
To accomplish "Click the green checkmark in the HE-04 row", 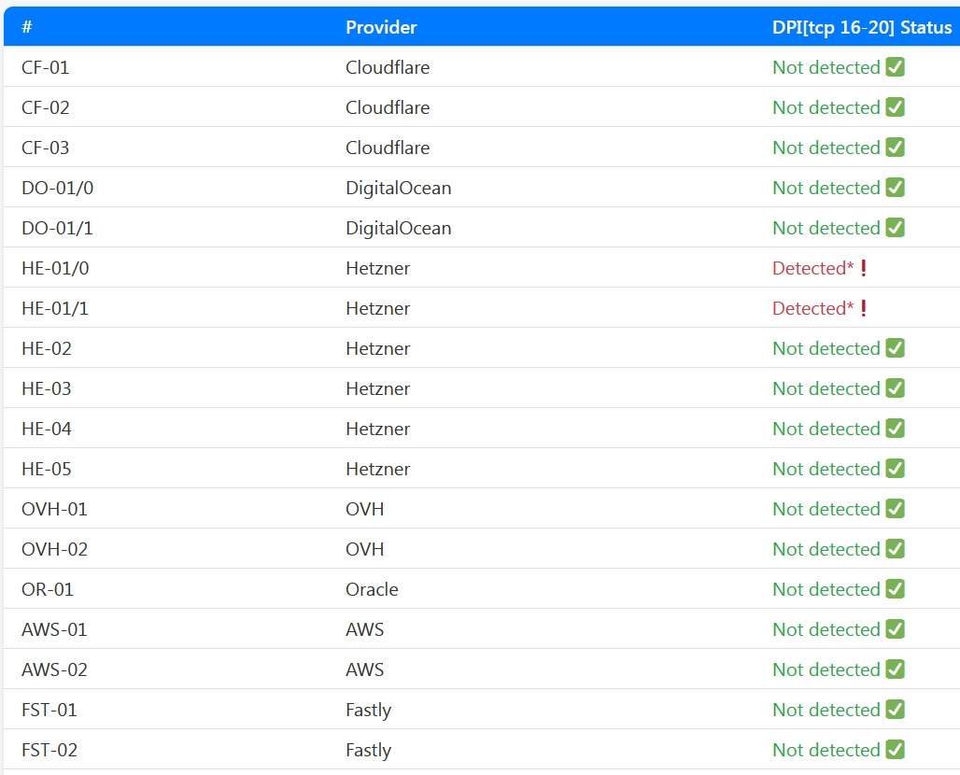I will [x=896, y=429].
